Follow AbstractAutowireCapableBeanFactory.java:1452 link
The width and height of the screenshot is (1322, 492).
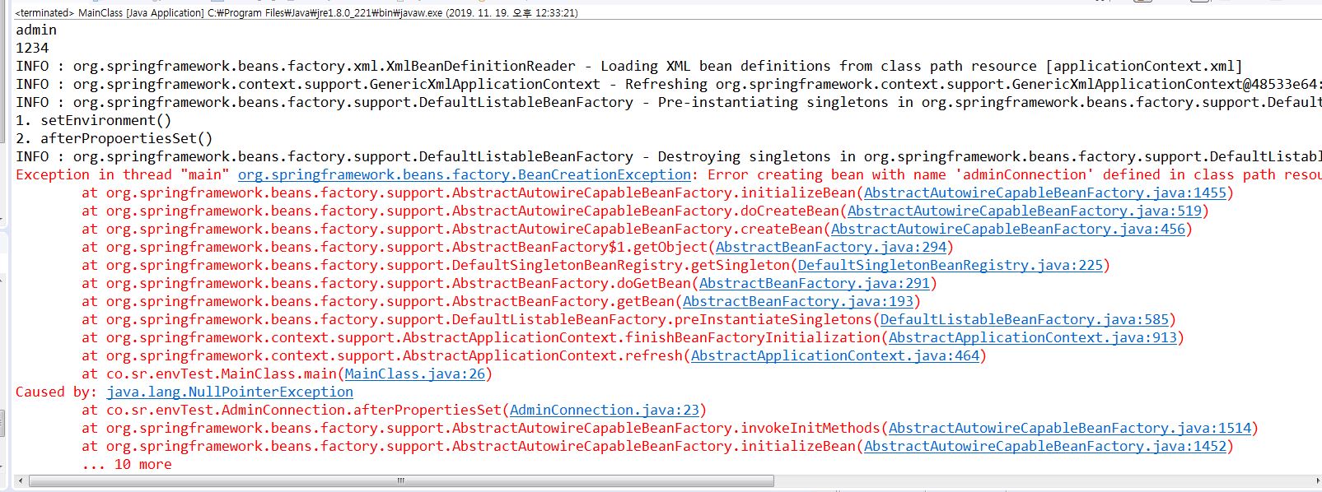point(1045,446)
